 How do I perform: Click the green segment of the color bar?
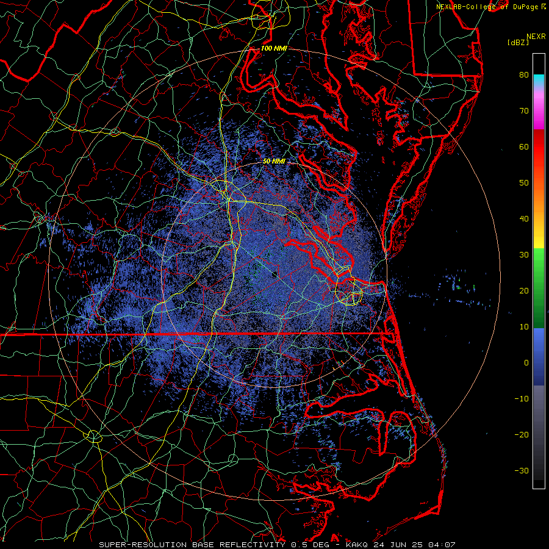[539, 288]
